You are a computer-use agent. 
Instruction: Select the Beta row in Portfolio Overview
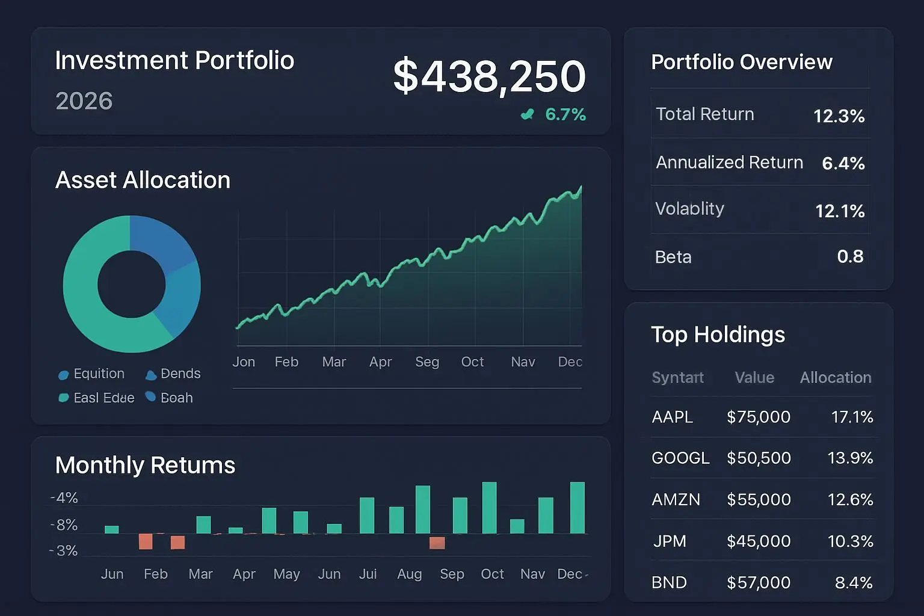click(760, 257)
